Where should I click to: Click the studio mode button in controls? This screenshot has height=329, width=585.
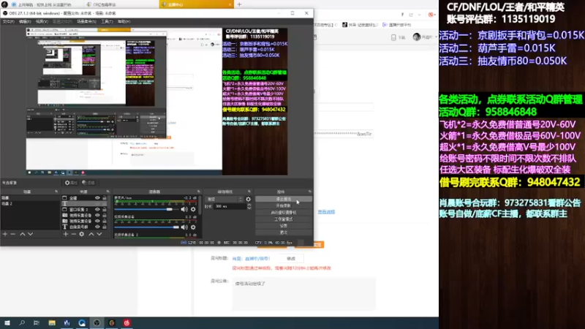click(284, 219)
